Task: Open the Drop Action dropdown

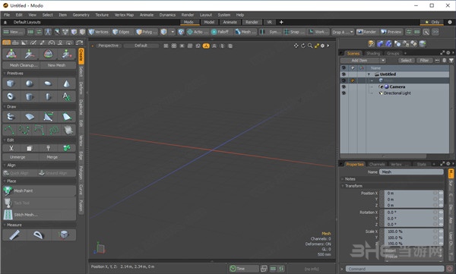Action: [x=343, y=32]
